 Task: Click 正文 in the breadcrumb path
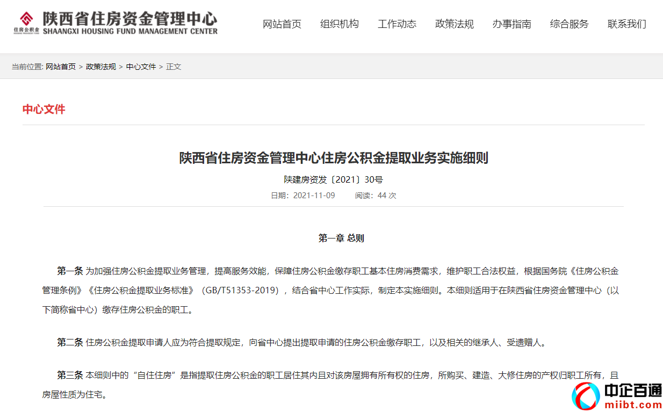point(174,67)
